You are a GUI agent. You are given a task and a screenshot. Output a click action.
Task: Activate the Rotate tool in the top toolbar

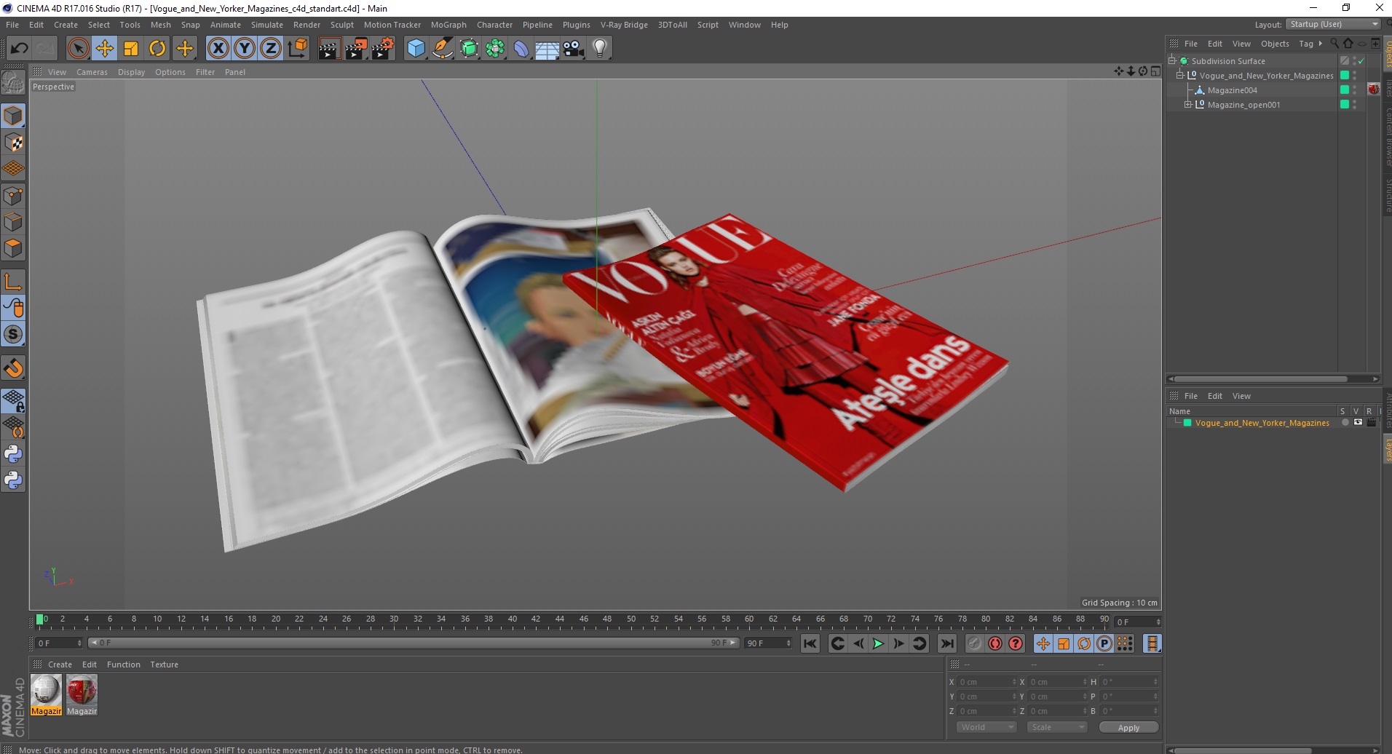(157, 49)
